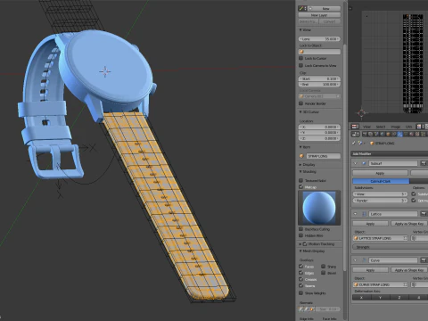Collapse the Shading panel
Image resolution: width=428 pixels, height=321 pixels.
(x=300, y=171)
